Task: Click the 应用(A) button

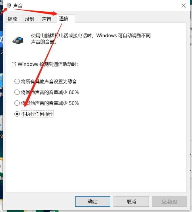Action: (169, 202)
